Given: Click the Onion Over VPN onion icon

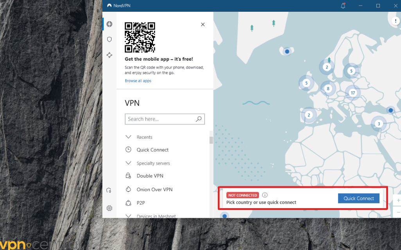Looking at the screenshot, I should [x=129, y=189].
